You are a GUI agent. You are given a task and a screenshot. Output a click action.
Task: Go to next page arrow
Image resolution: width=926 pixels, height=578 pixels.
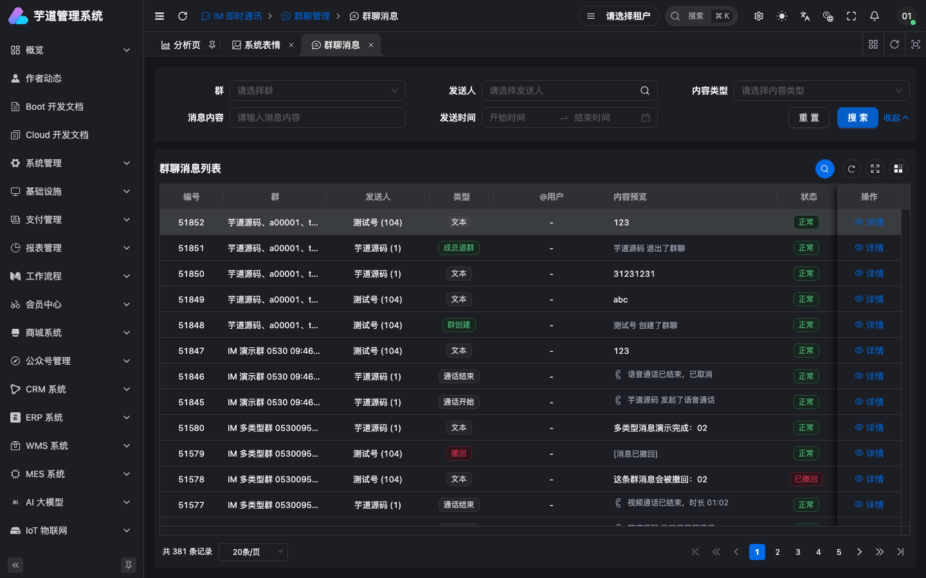859,552
